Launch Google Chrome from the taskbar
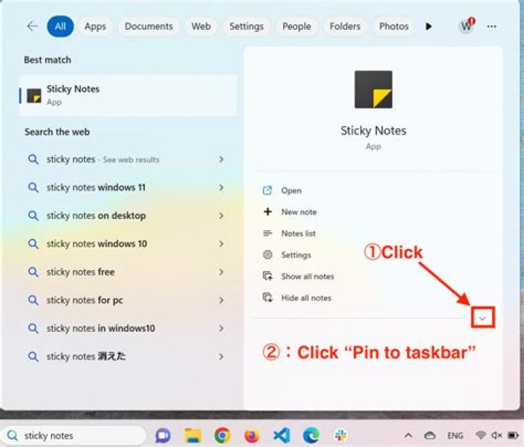 [x=223, y=435]
